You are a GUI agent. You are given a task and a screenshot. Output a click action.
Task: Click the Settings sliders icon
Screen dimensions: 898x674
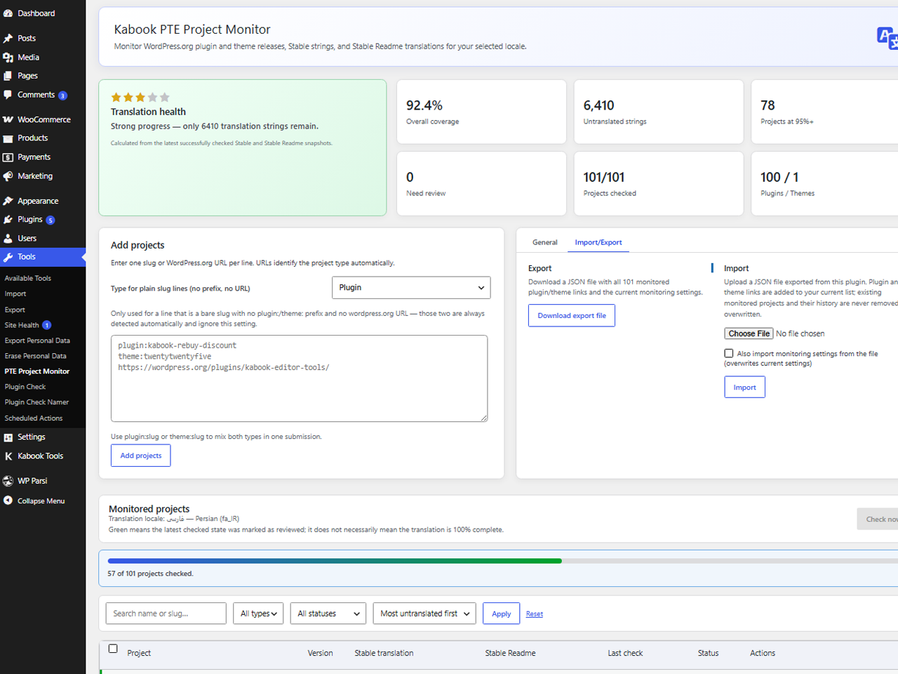pyautogui.click(x=8, y=437)
